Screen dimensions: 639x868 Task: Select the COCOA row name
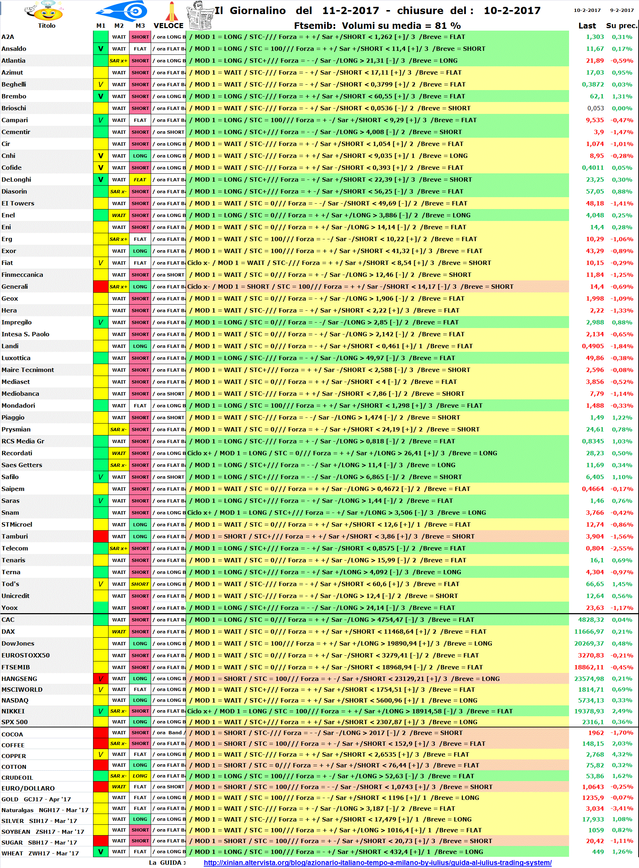pyautogui.click(x=12, y=734)
